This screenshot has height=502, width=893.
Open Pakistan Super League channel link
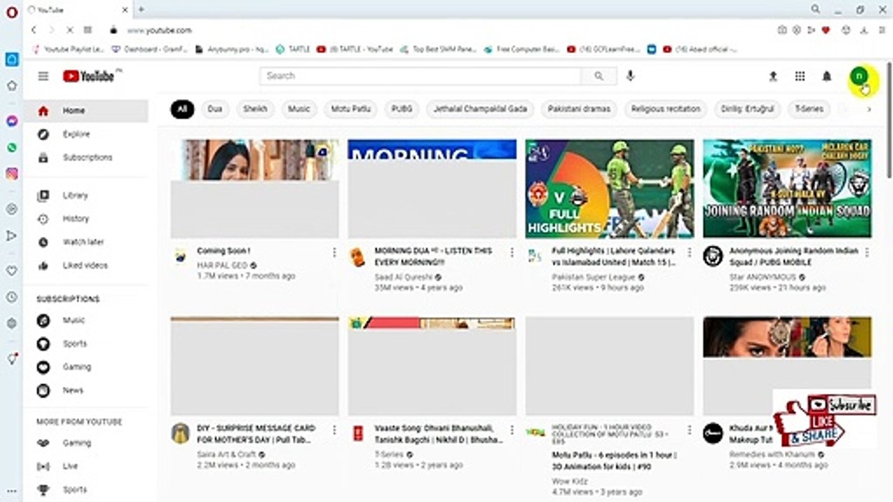tap(594, 277)
